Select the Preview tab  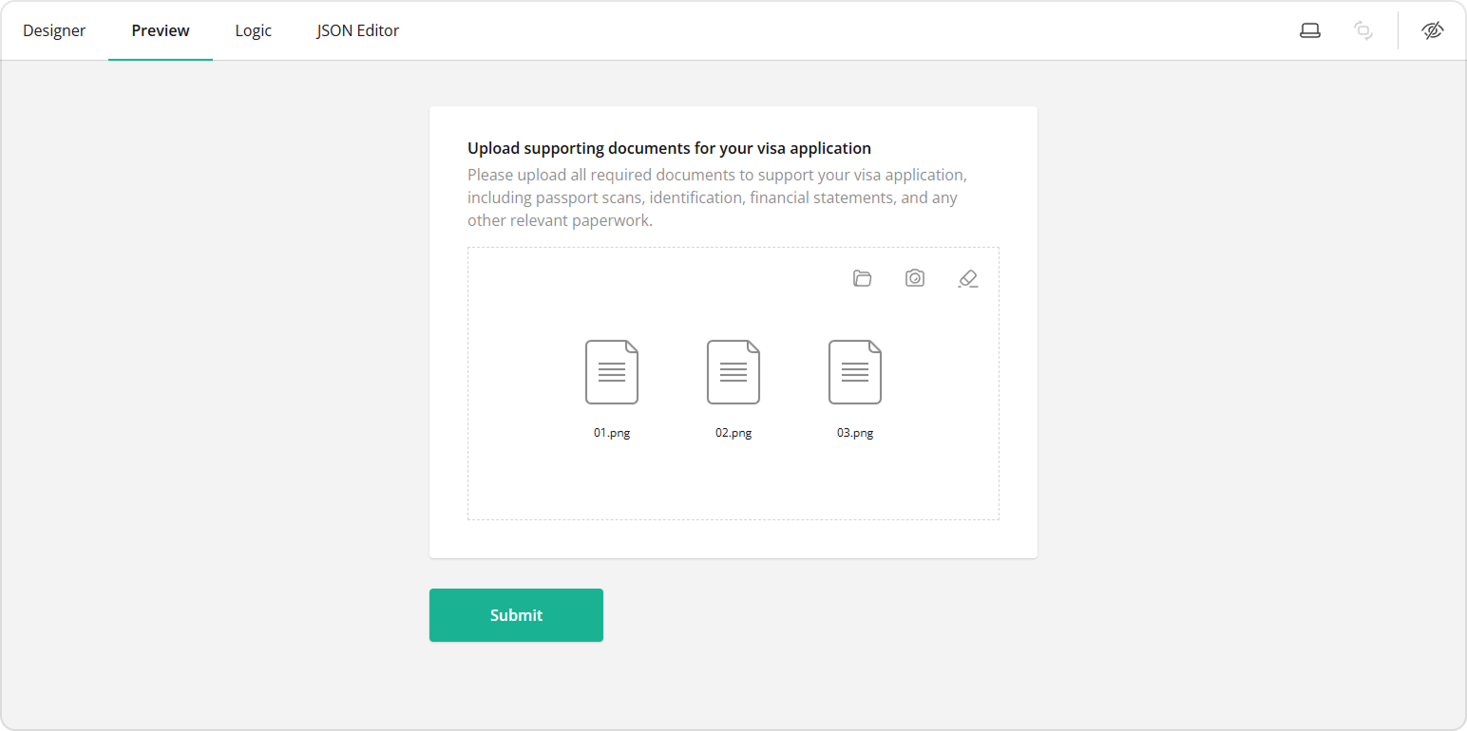click(160, 29)
